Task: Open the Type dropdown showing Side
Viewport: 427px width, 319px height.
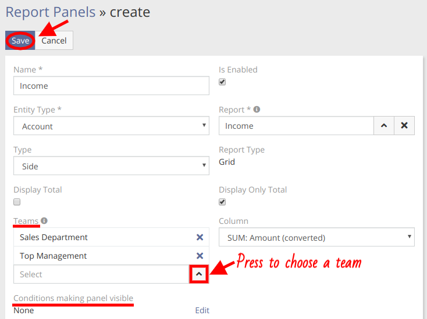Action: tap(111, 166)
